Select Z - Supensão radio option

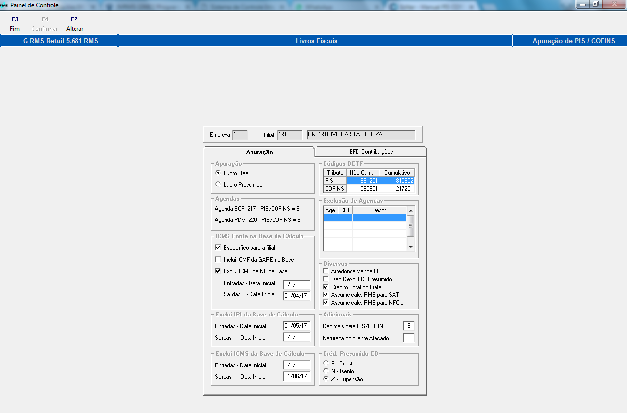343,379
